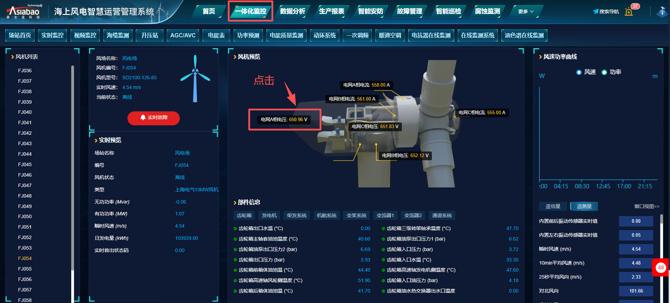Screen dimensions: 670x303
Task: Open the 数据分析 top menu
Action: [292, 12]
